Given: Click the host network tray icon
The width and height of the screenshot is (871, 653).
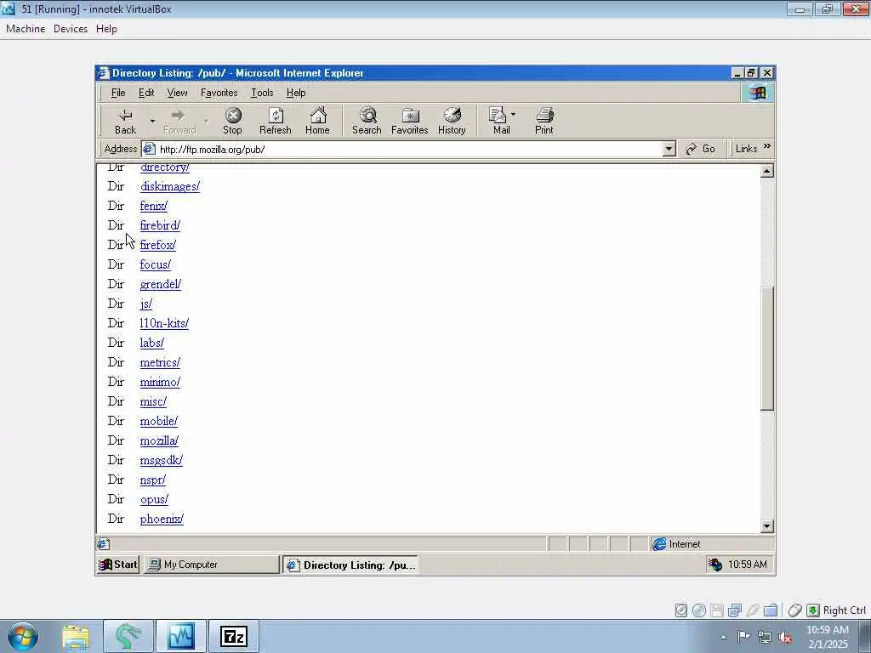Looking at the screenshot, I should 765,637.
